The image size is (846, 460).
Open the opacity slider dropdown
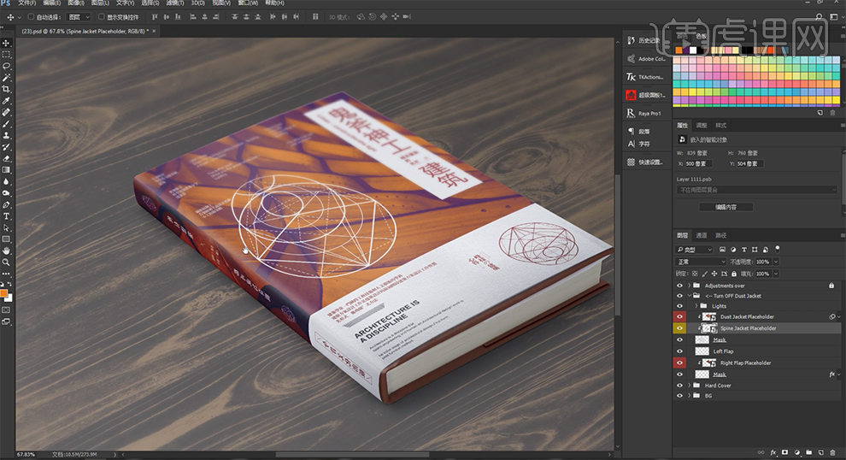click(776, 262)
